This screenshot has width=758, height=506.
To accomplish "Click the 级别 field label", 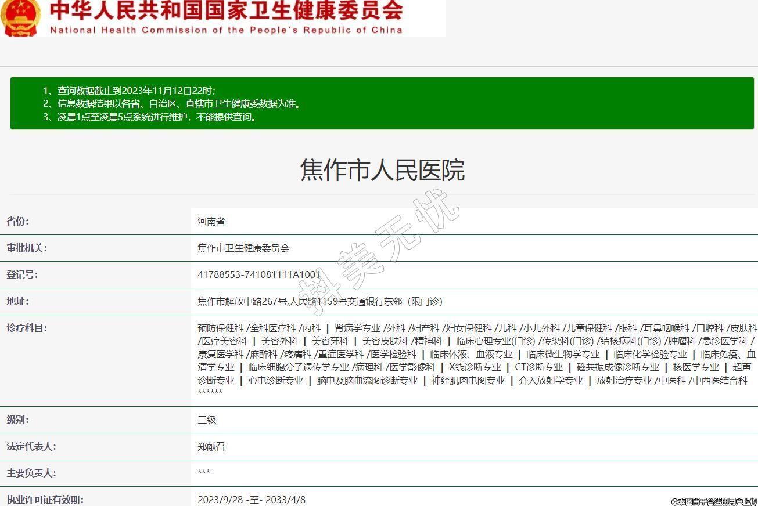I will click(x=17, y=420).
